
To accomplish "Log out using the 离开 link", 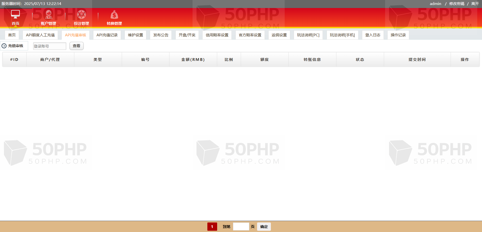I will [475, 4].
